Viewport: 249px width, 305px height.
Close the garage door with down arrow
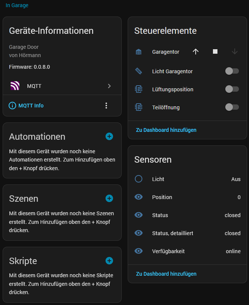pos(235,52)
